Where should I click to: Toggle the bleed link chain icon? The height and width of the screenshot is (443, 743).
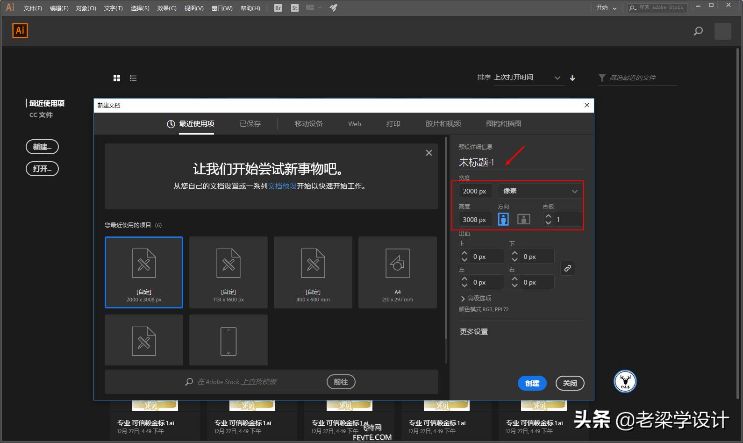point(567,268)
